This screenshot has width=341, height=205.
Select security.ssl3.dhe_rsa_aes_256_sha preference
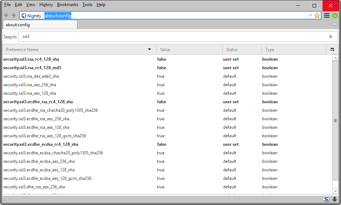point(34,187)
